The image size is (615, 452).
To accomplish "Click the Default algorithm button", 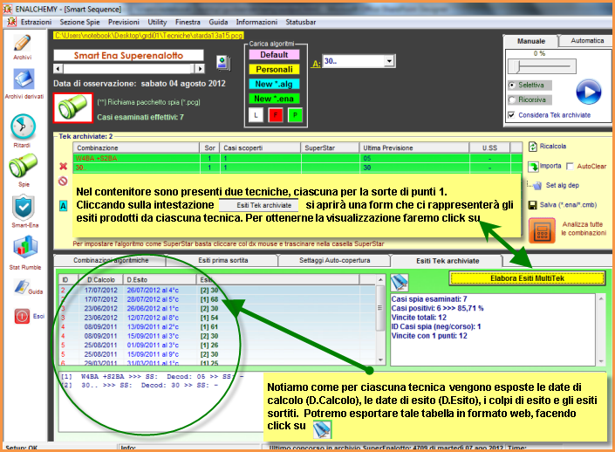I will (274, 55).
